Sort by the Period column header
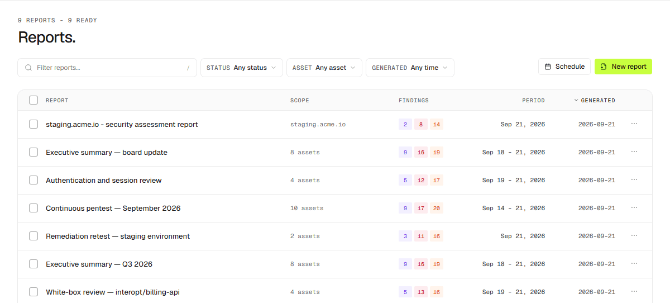The width and height of the screenshot is (670, 303). tap(533, 101)
